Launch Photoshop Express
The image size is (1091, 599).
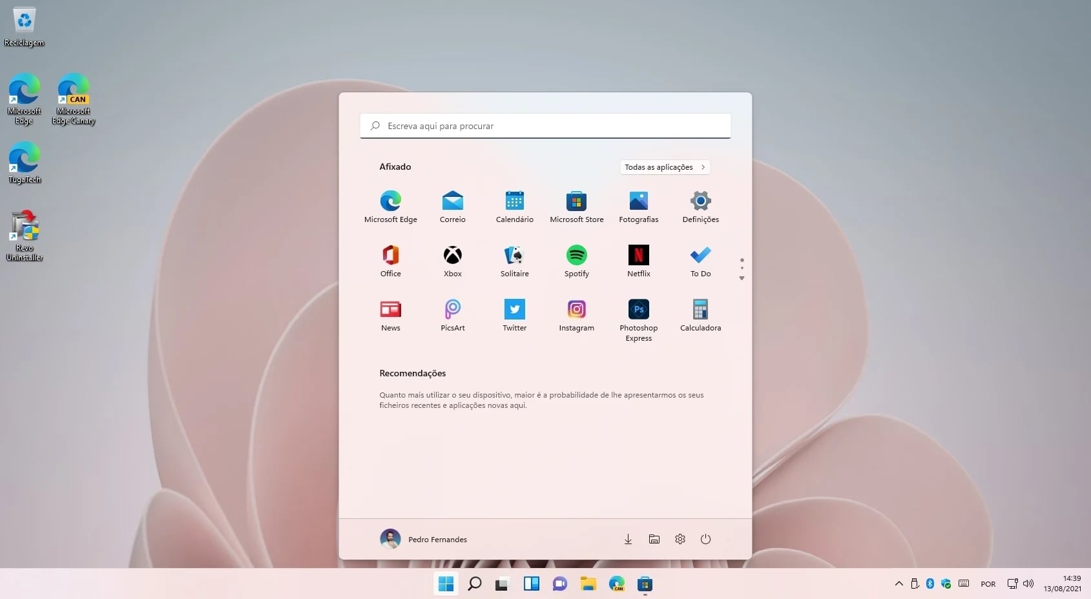point(639,321)
